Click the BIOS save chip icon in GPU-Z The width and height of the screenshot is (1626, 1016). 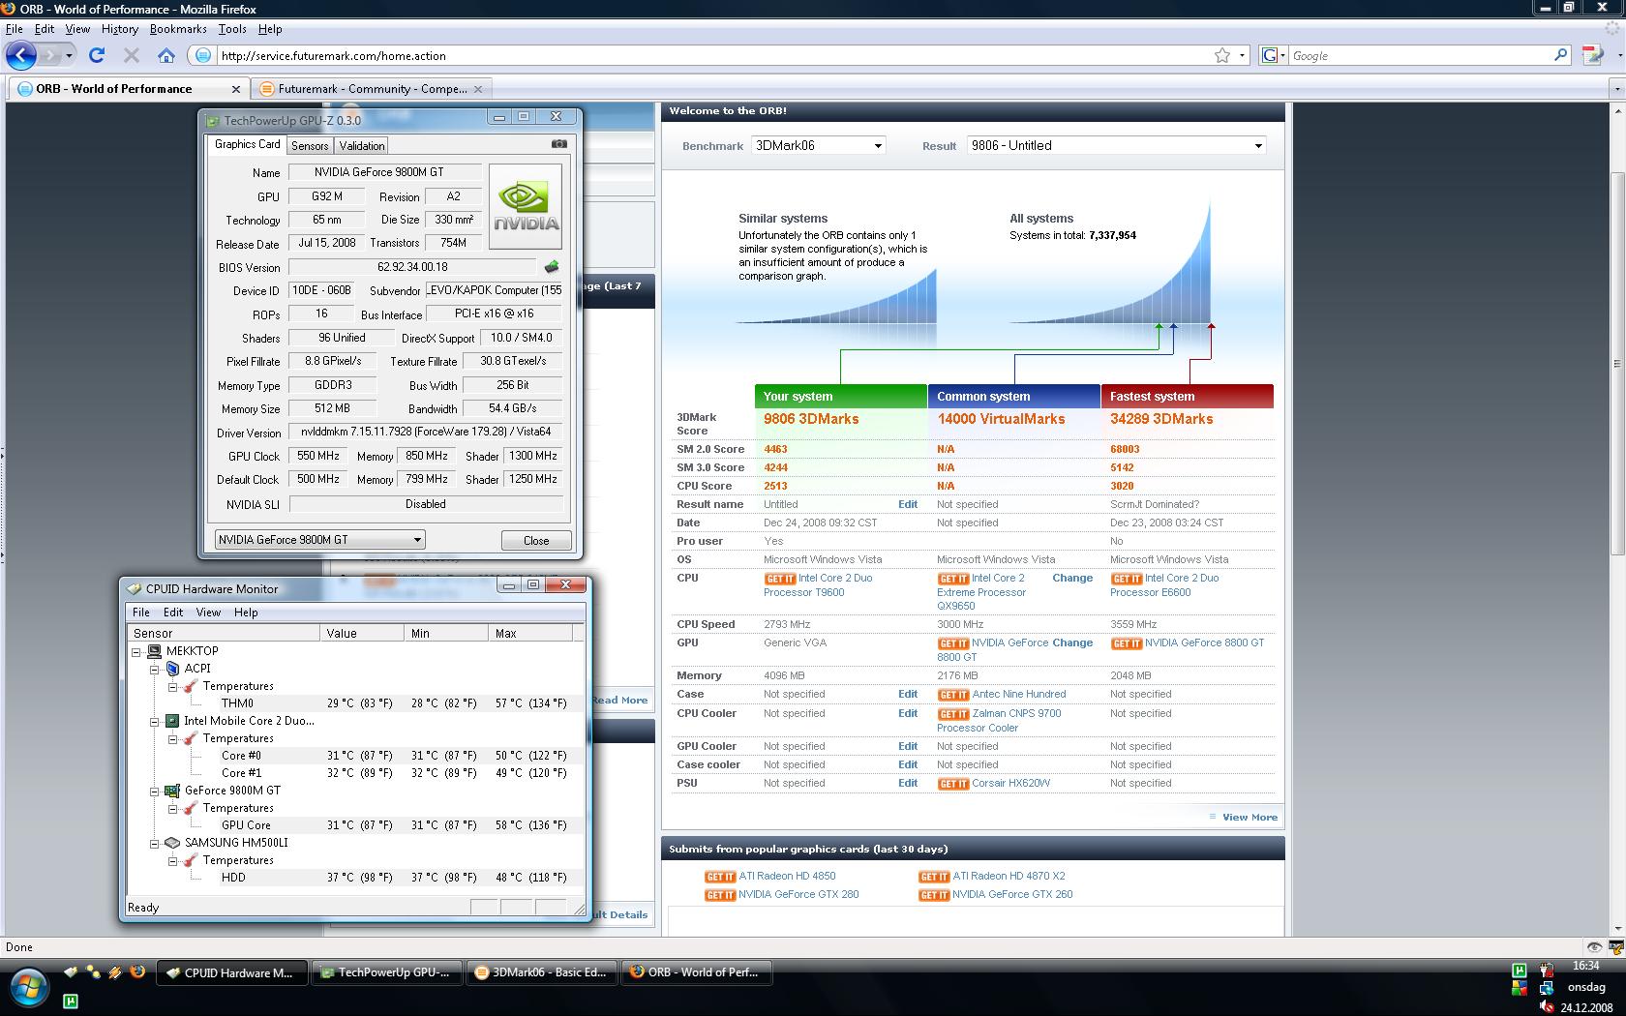(552, 266)
